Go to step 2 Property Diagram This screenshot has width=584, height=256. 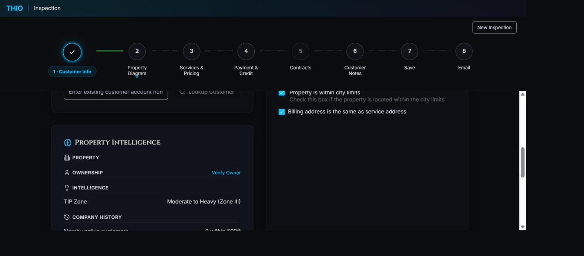137,51
